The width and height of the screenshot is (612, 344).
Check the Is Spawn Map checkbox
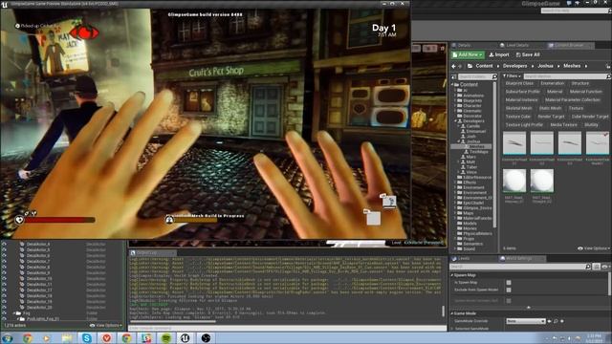coord(509,283)
